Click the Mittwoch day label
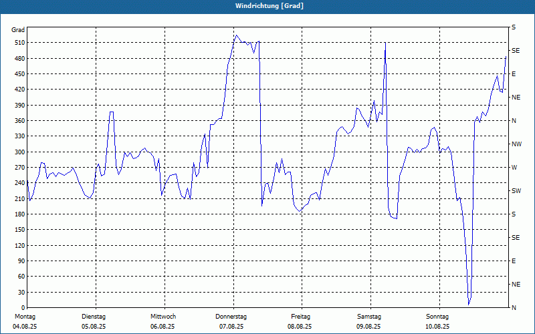 coord(163,317)
